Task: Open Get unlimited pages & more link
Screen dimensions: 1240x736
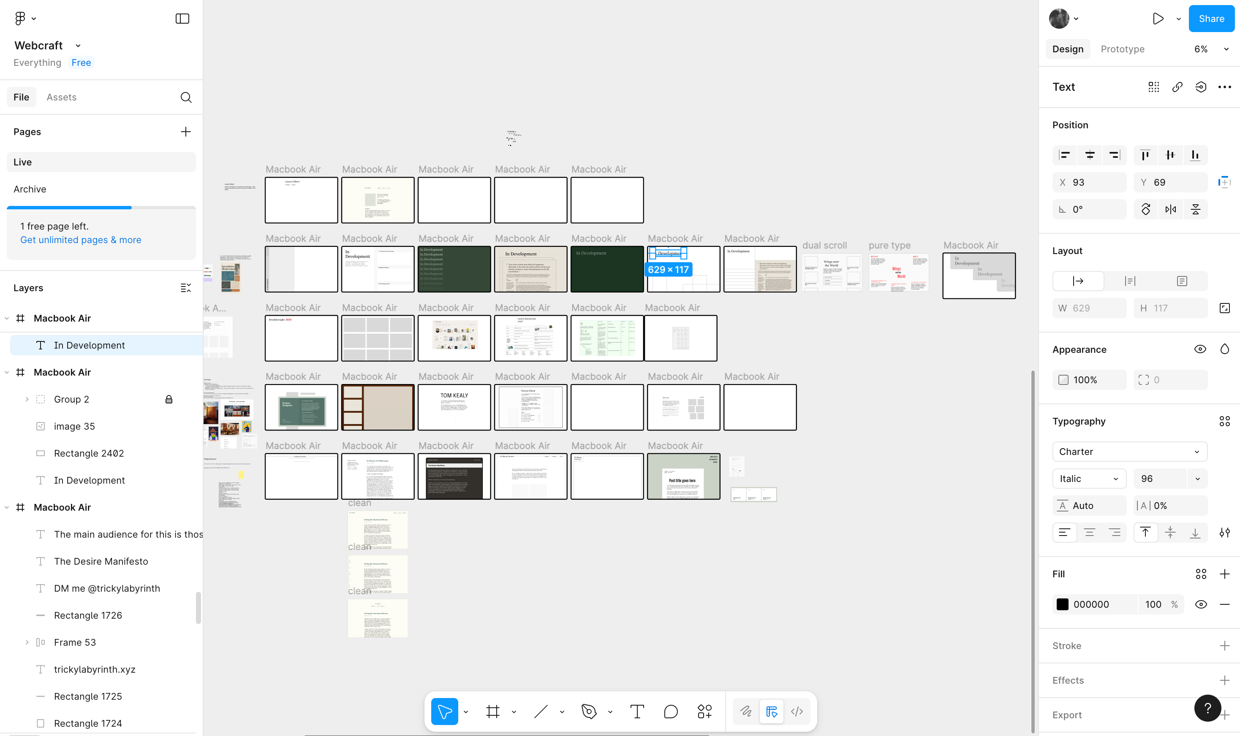Action: 81,240
